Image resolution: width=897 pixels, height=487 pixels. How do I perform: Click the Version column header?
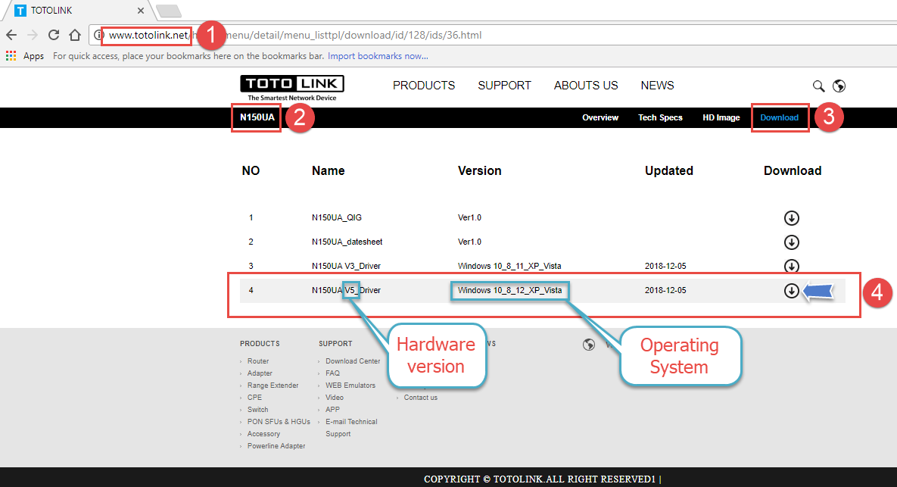pos(479,170)
